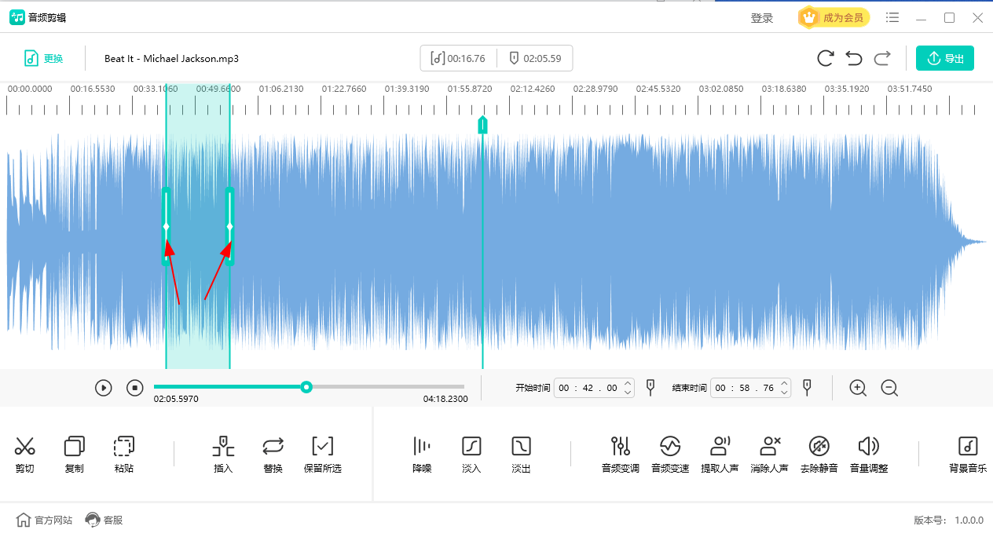Decrease end time using the down stepper
This screenshot has height=537, width=993.
tap(784, 393)
